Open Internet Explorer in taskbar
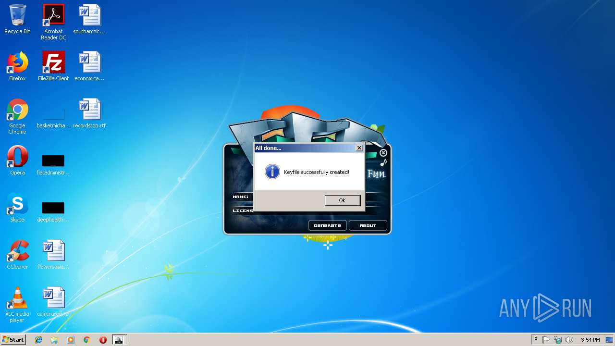The height and width of the screenshot is (346, 615). click(x=38, y=340)
